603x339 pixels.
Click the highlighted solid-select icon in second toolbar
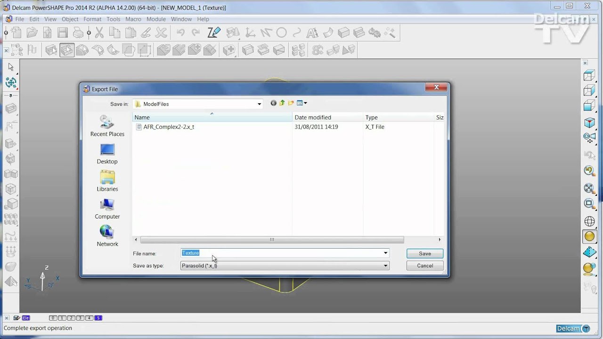pyautogui.click(x=67, y=49)
